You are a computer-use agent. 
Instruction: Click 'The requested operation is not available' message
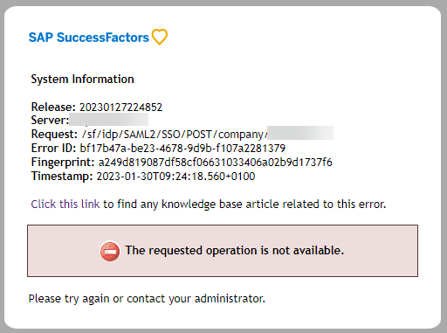(235, 251)
